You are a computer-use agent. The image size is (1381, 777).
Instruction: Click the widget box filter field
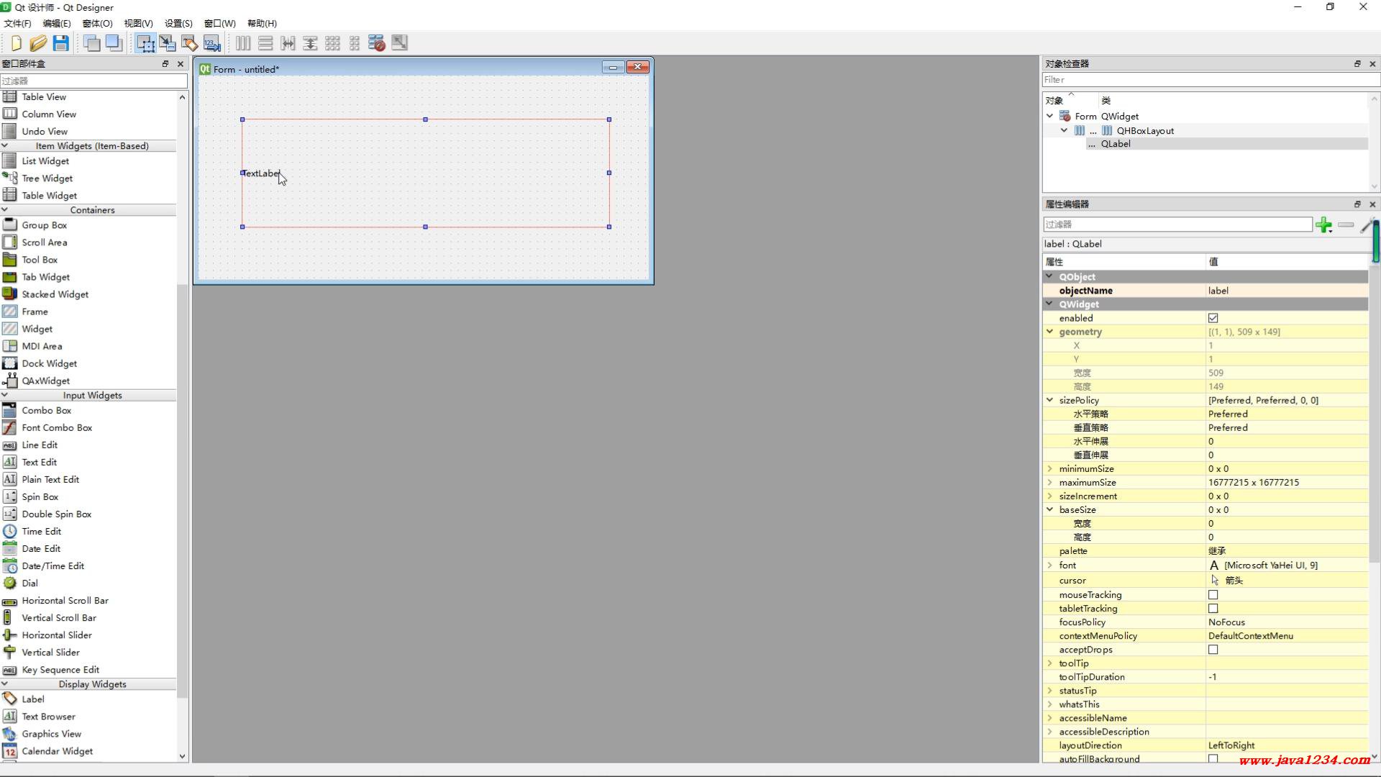coord(94,81)
